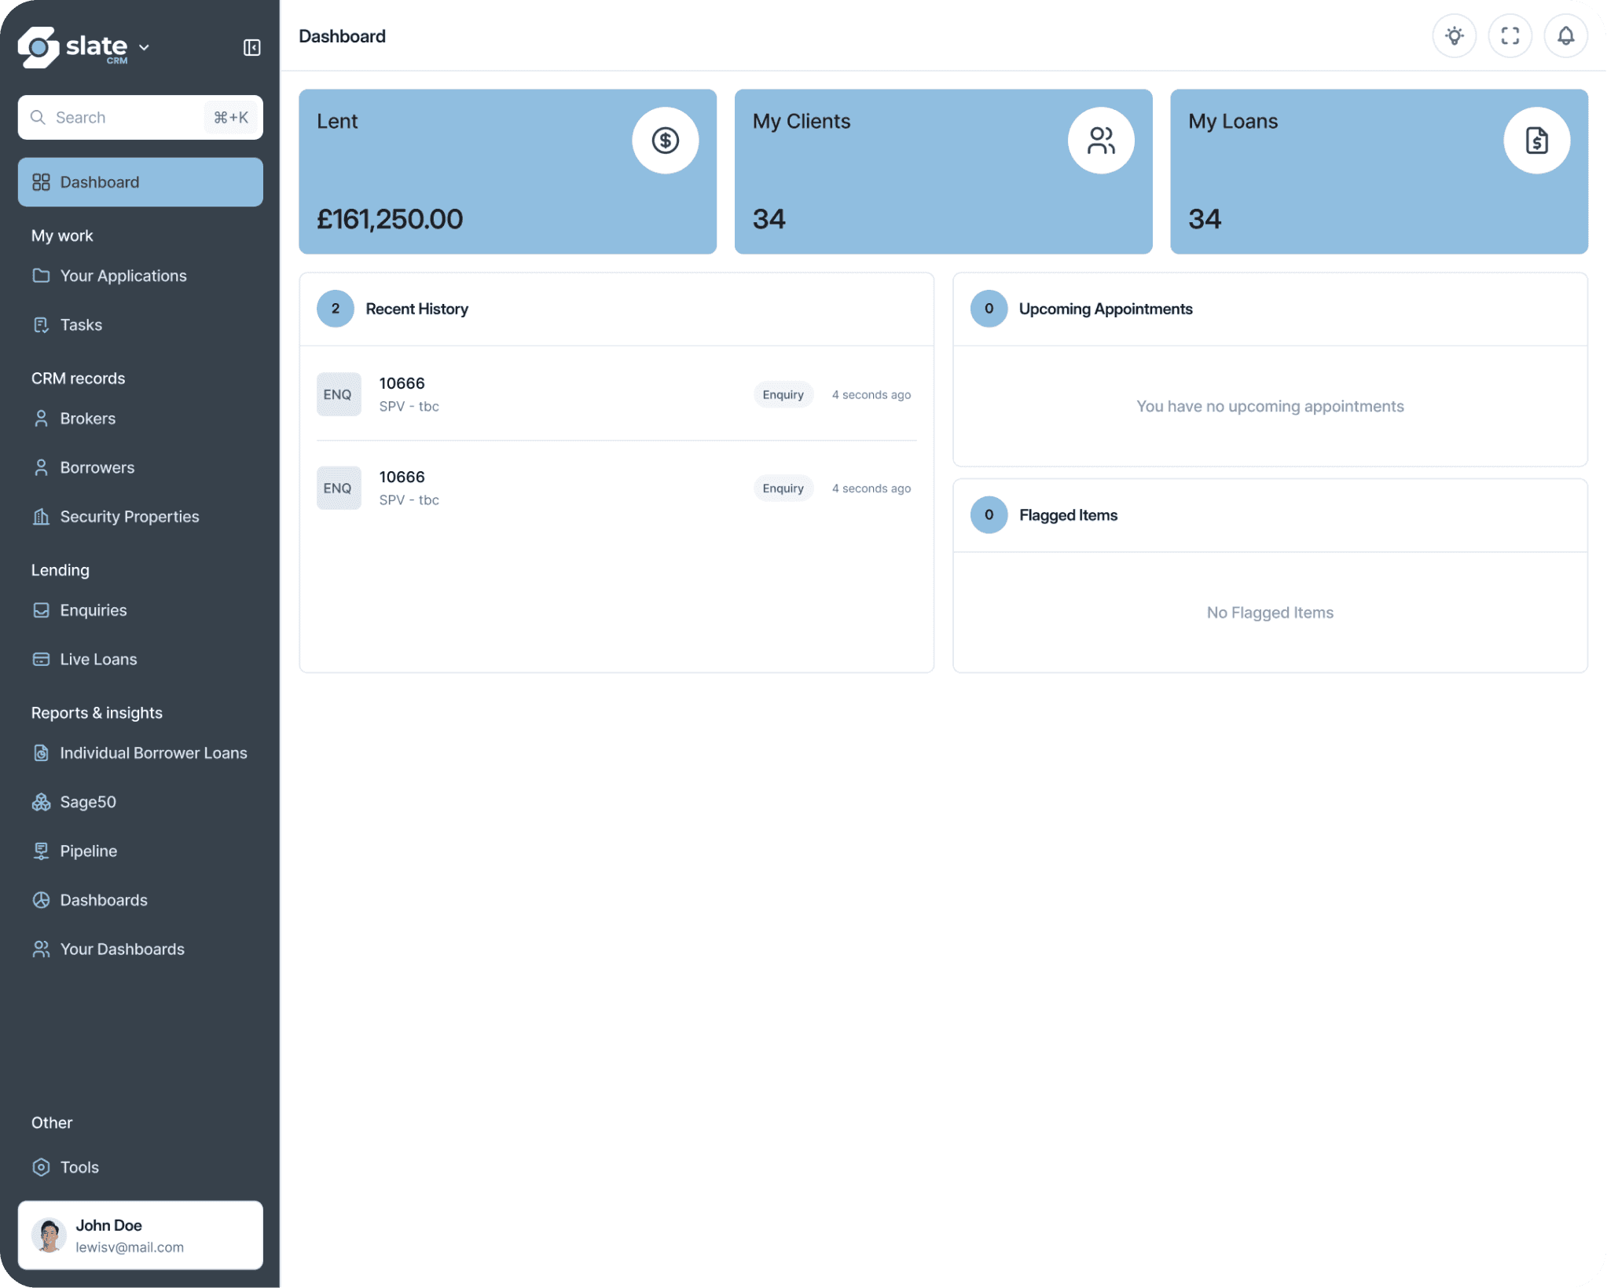Enter fullscreen mode via expand icon

coord(1510,36)
